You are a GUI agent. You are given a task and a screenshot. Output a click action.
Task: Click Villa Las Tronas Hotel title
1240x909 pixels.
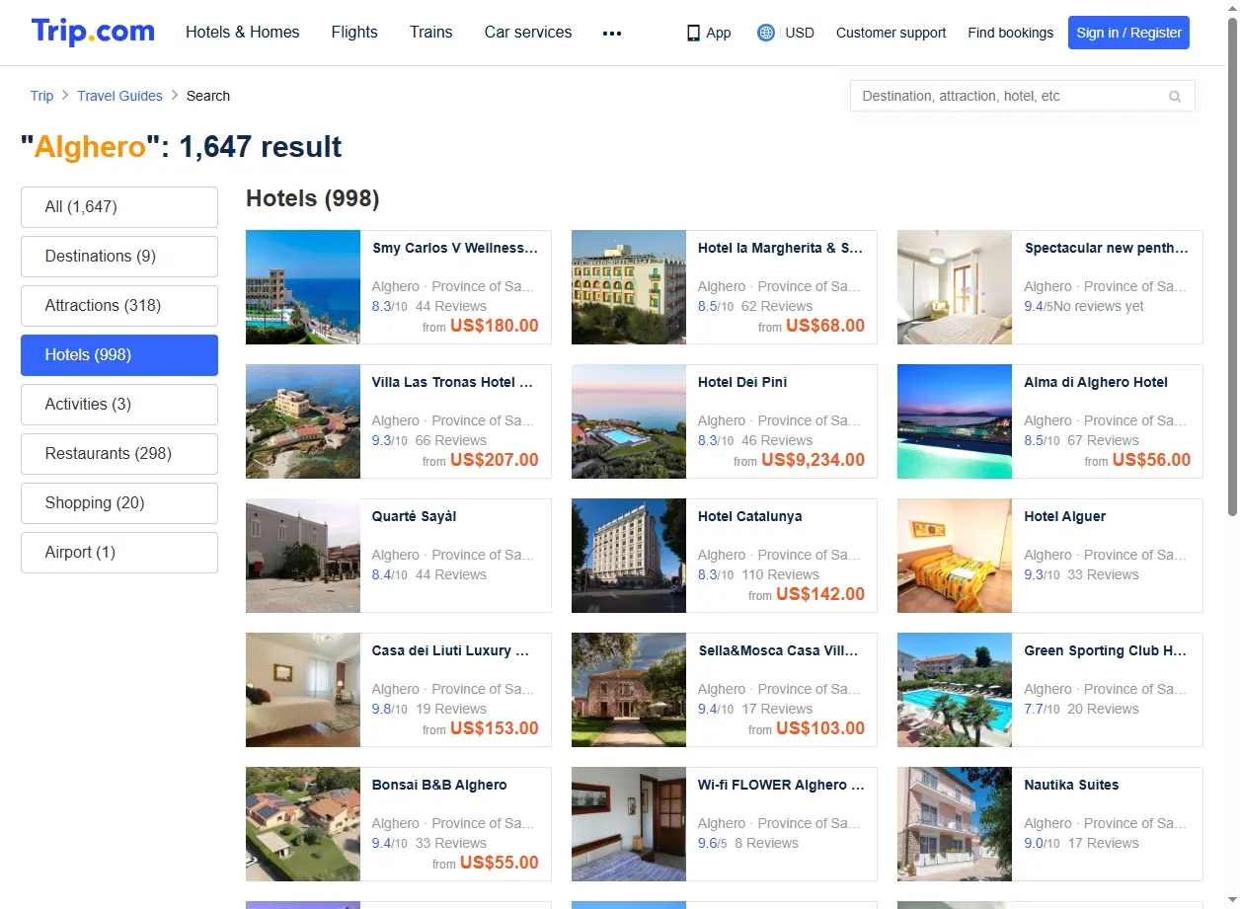[x=452, y=383]
